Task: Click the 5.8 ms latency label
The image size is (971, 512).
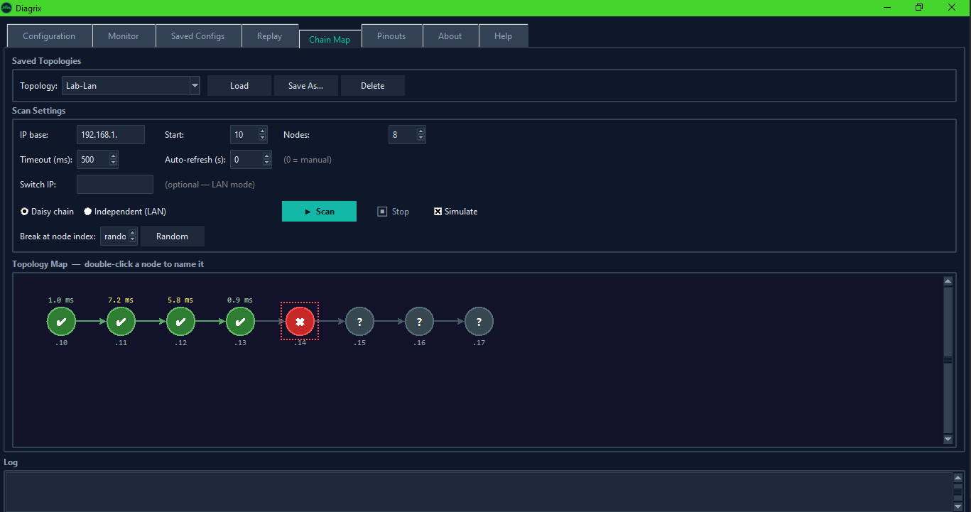Action: [x=180, y=300]
